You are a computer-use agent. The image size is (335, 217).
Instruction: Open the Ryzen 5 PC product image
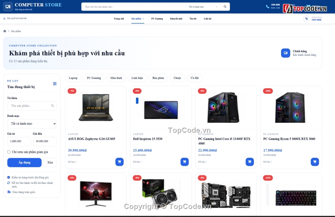290,108
